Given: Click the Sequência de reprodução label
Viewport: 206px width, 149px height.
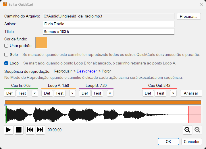Looking at the screenshot, I should [27, 71].
